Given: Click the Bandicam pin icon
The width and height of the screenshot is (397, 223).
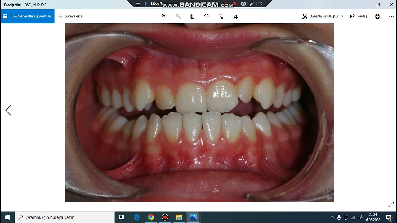Looking at the screenshot, I should [x=145, y=4].
